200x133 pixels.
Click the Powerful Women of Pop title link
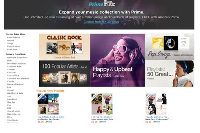pos(156,117)
